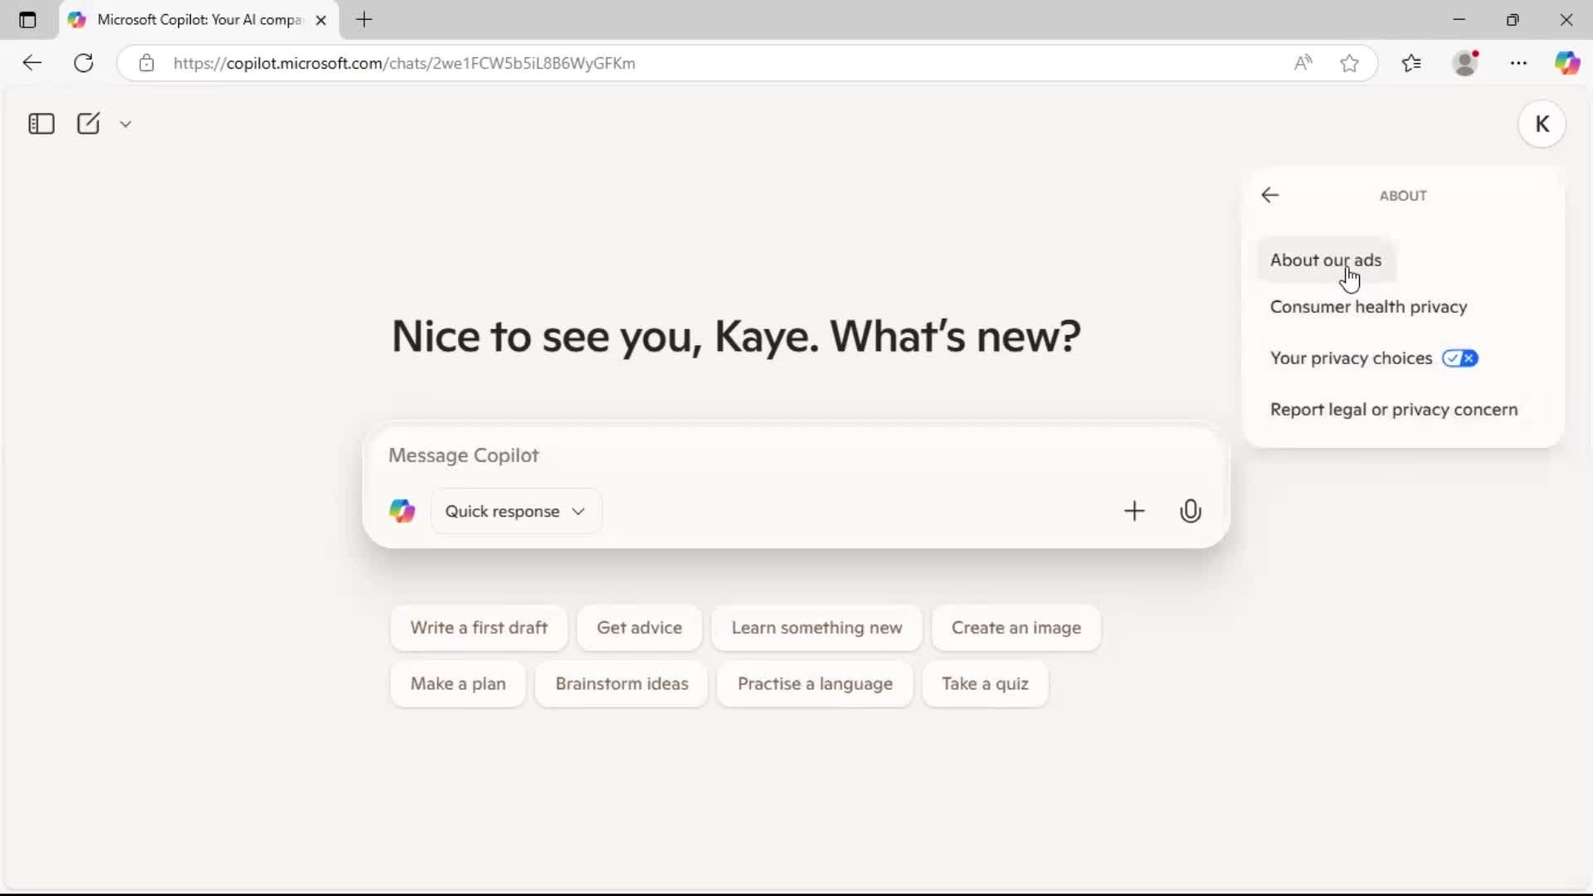Click the Copilot logo in the message box
1593x896 pixels.
402,511
